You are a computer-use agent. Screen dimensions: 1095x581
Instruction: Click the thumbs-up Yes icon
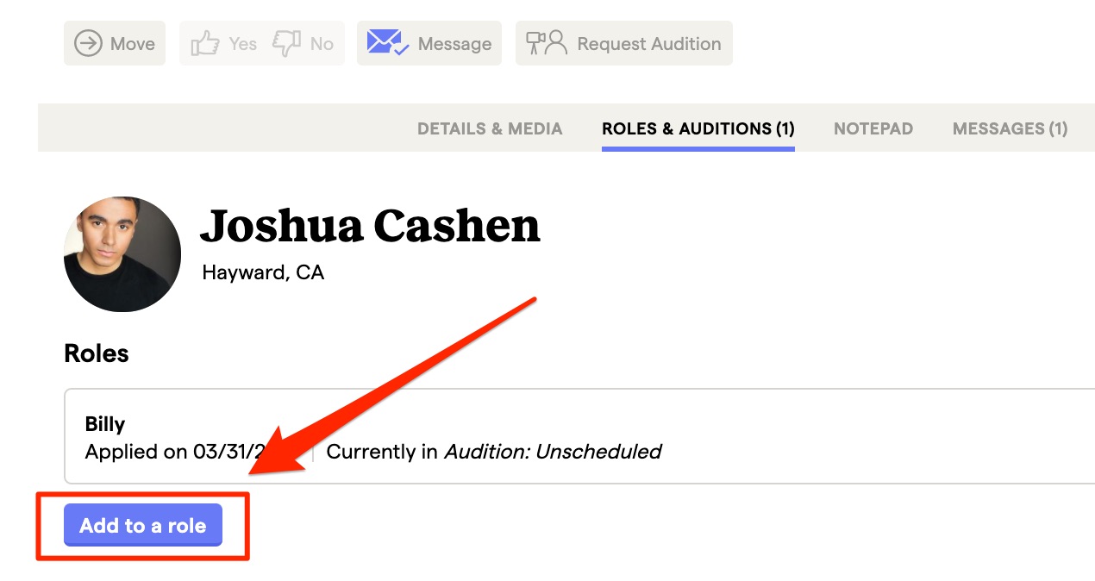pos(205,44)
